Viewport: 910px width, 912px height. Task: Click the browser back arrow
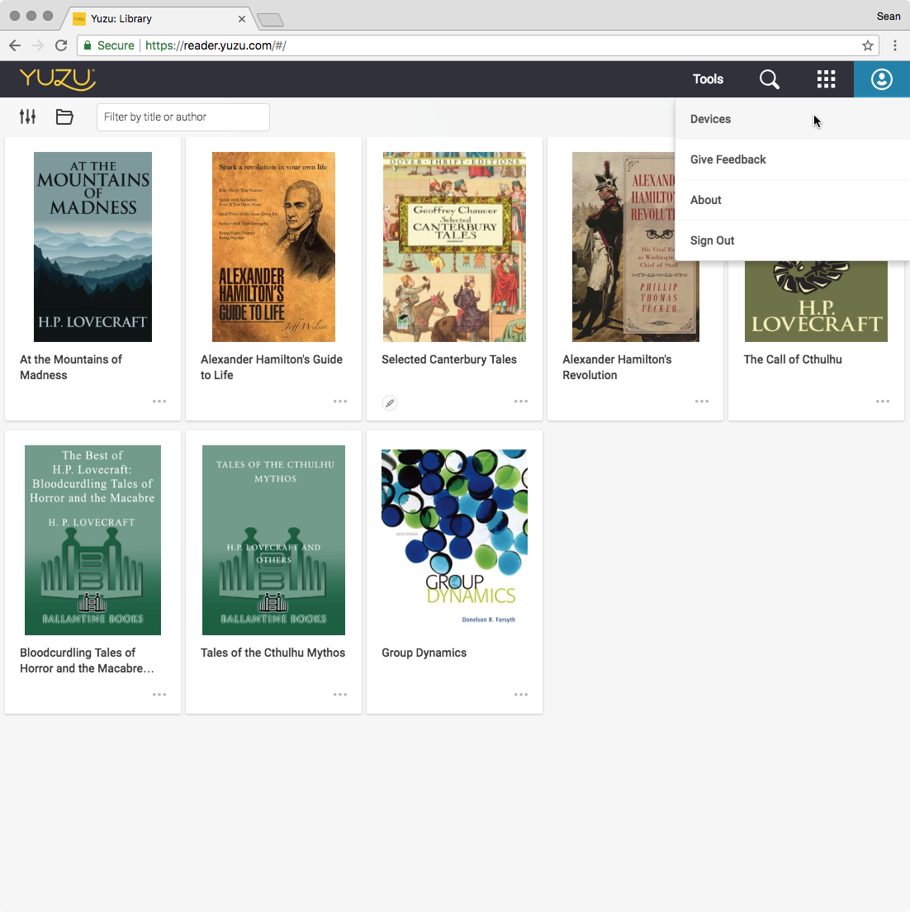coord(15,45)
